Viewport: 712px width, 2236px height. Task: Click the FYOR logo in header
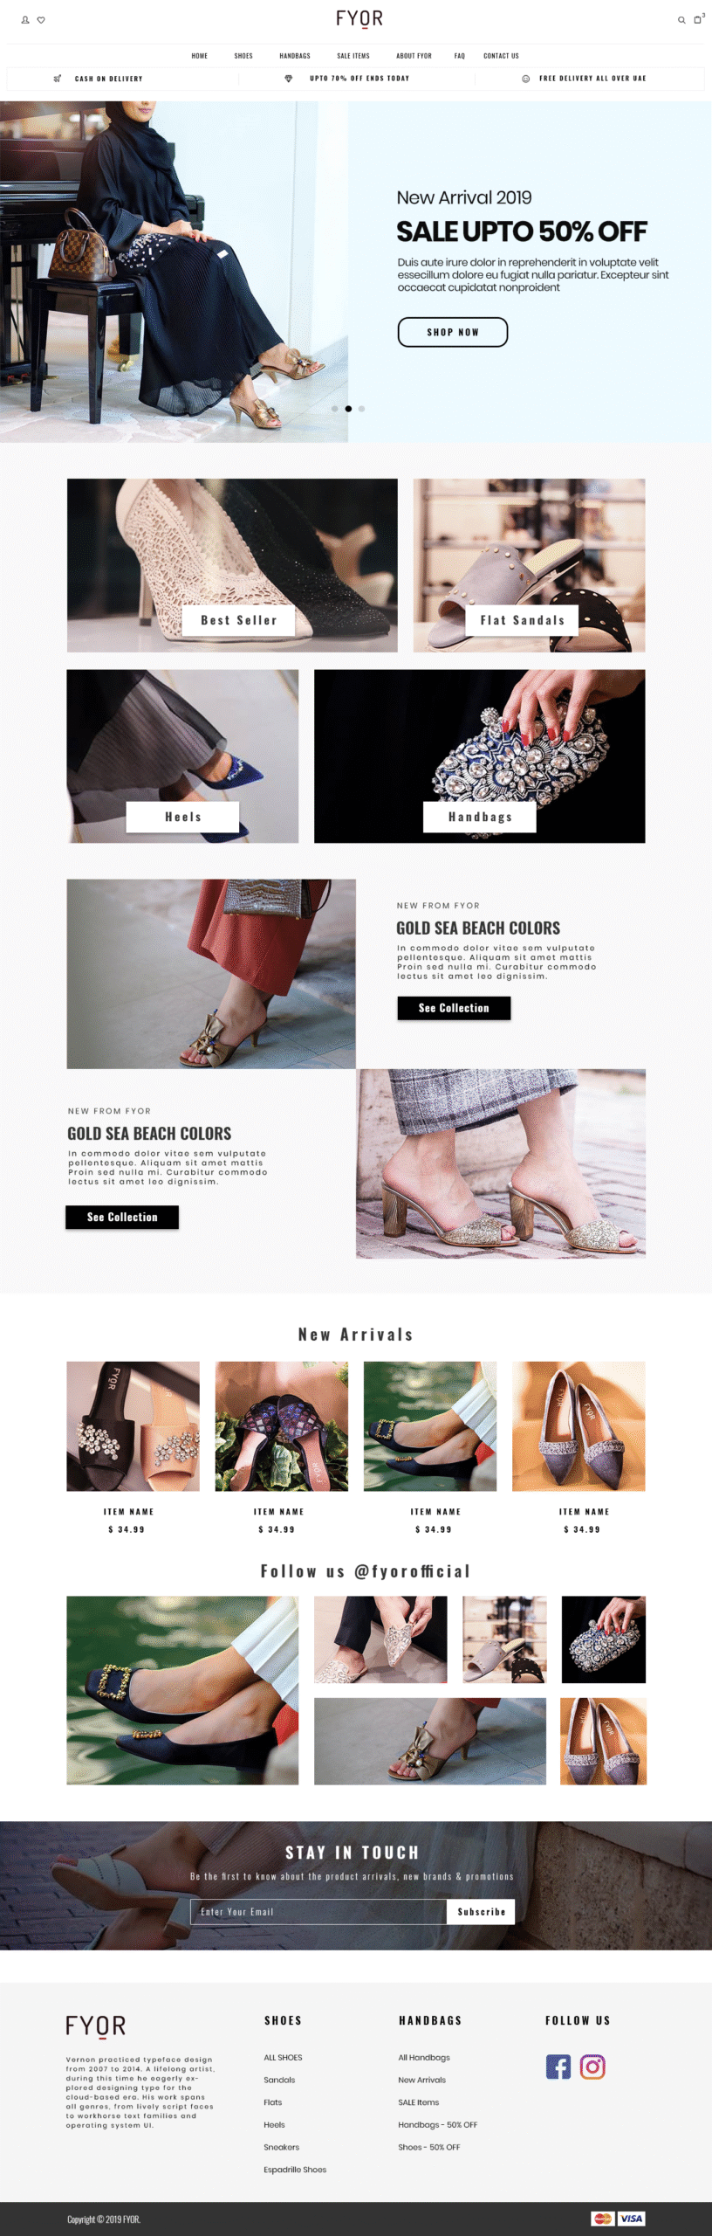pyautogui.click(x=359, y=19)
